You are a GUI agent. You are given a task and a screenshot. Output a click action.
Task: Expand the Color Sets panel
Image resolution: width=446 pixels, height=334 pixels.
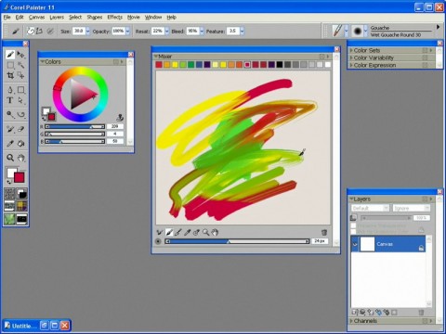click(x=351, y=50)
